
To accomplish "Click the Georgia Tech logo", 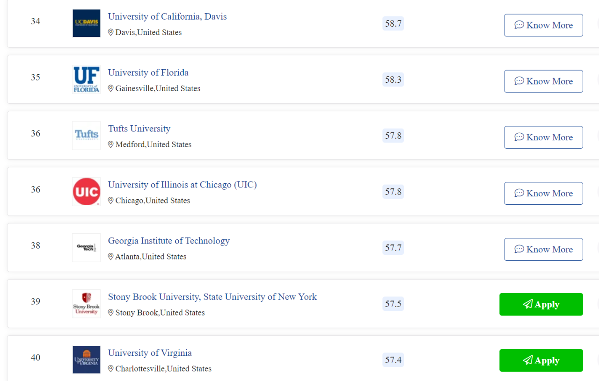I will click(87, 248).
